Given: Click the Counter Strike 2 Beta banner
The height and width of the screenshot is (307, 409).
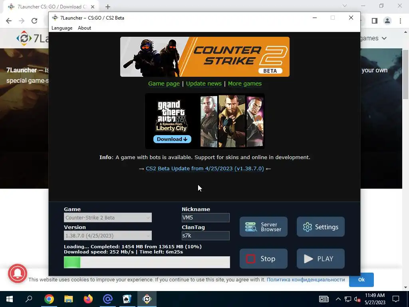Looking at the screenshot, I should click(x=205, y=57).
